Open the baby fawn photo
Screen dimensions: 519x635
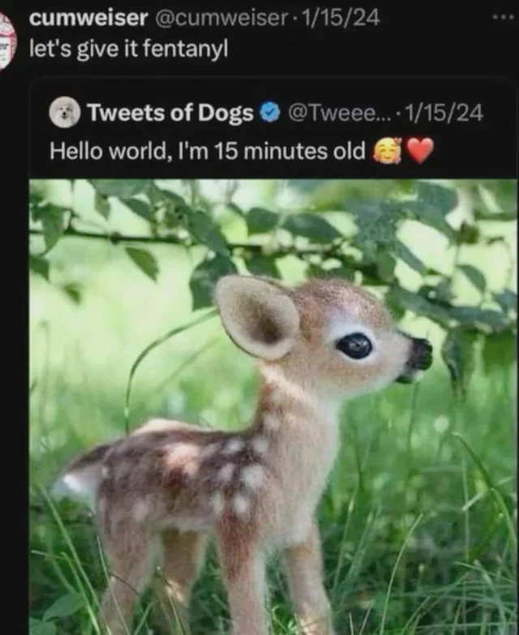point(272,405)
